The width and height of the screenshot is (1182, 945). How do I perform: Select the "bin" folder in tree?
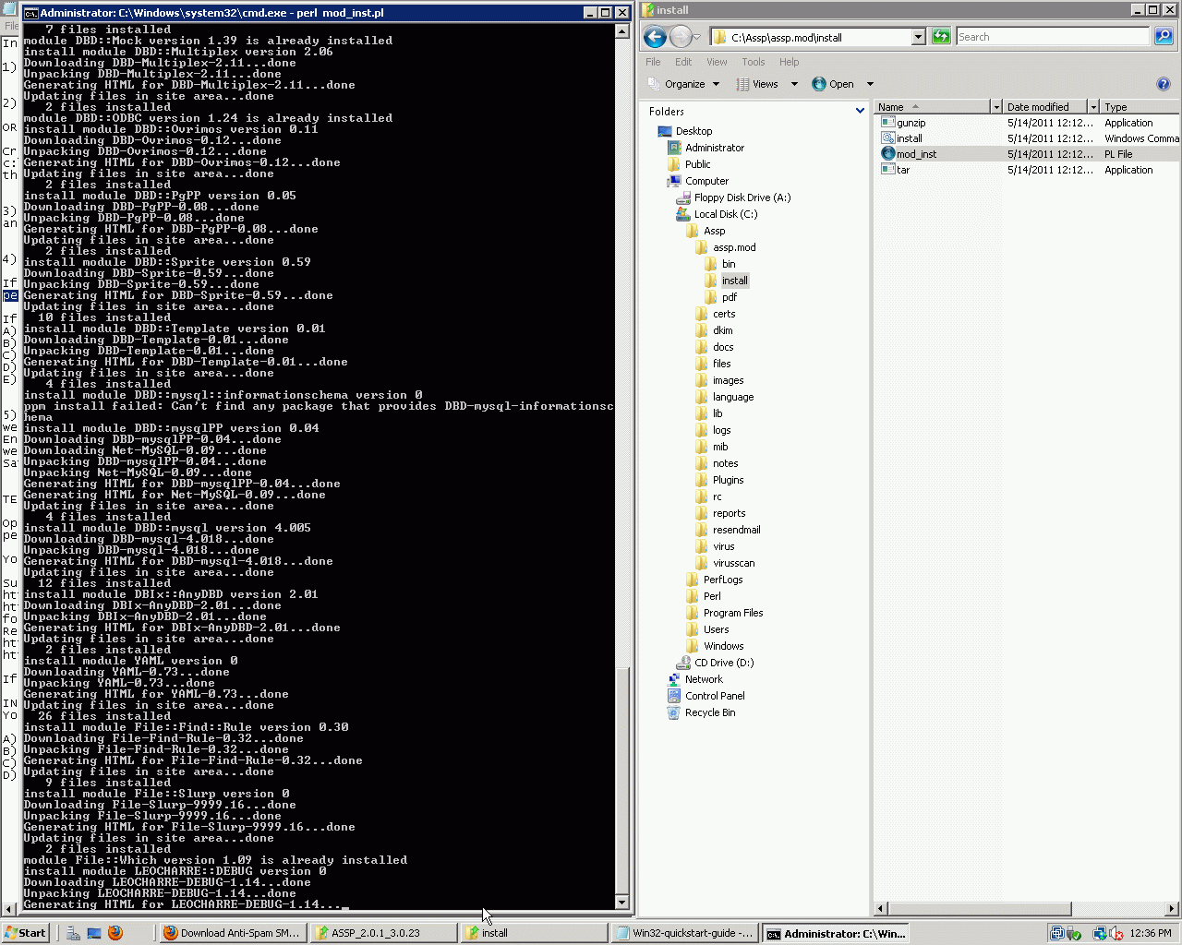tap(729, 264)
